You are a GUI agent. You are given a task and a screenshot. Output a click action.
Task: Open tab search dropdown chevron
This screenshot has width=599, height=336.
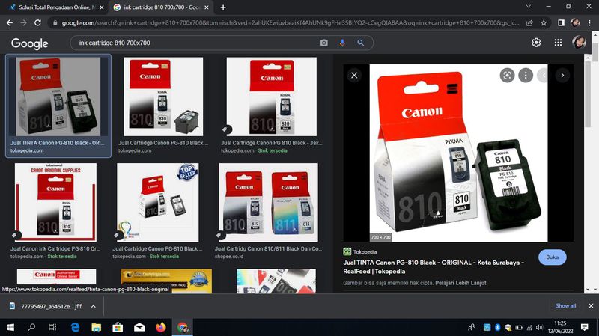529,7
